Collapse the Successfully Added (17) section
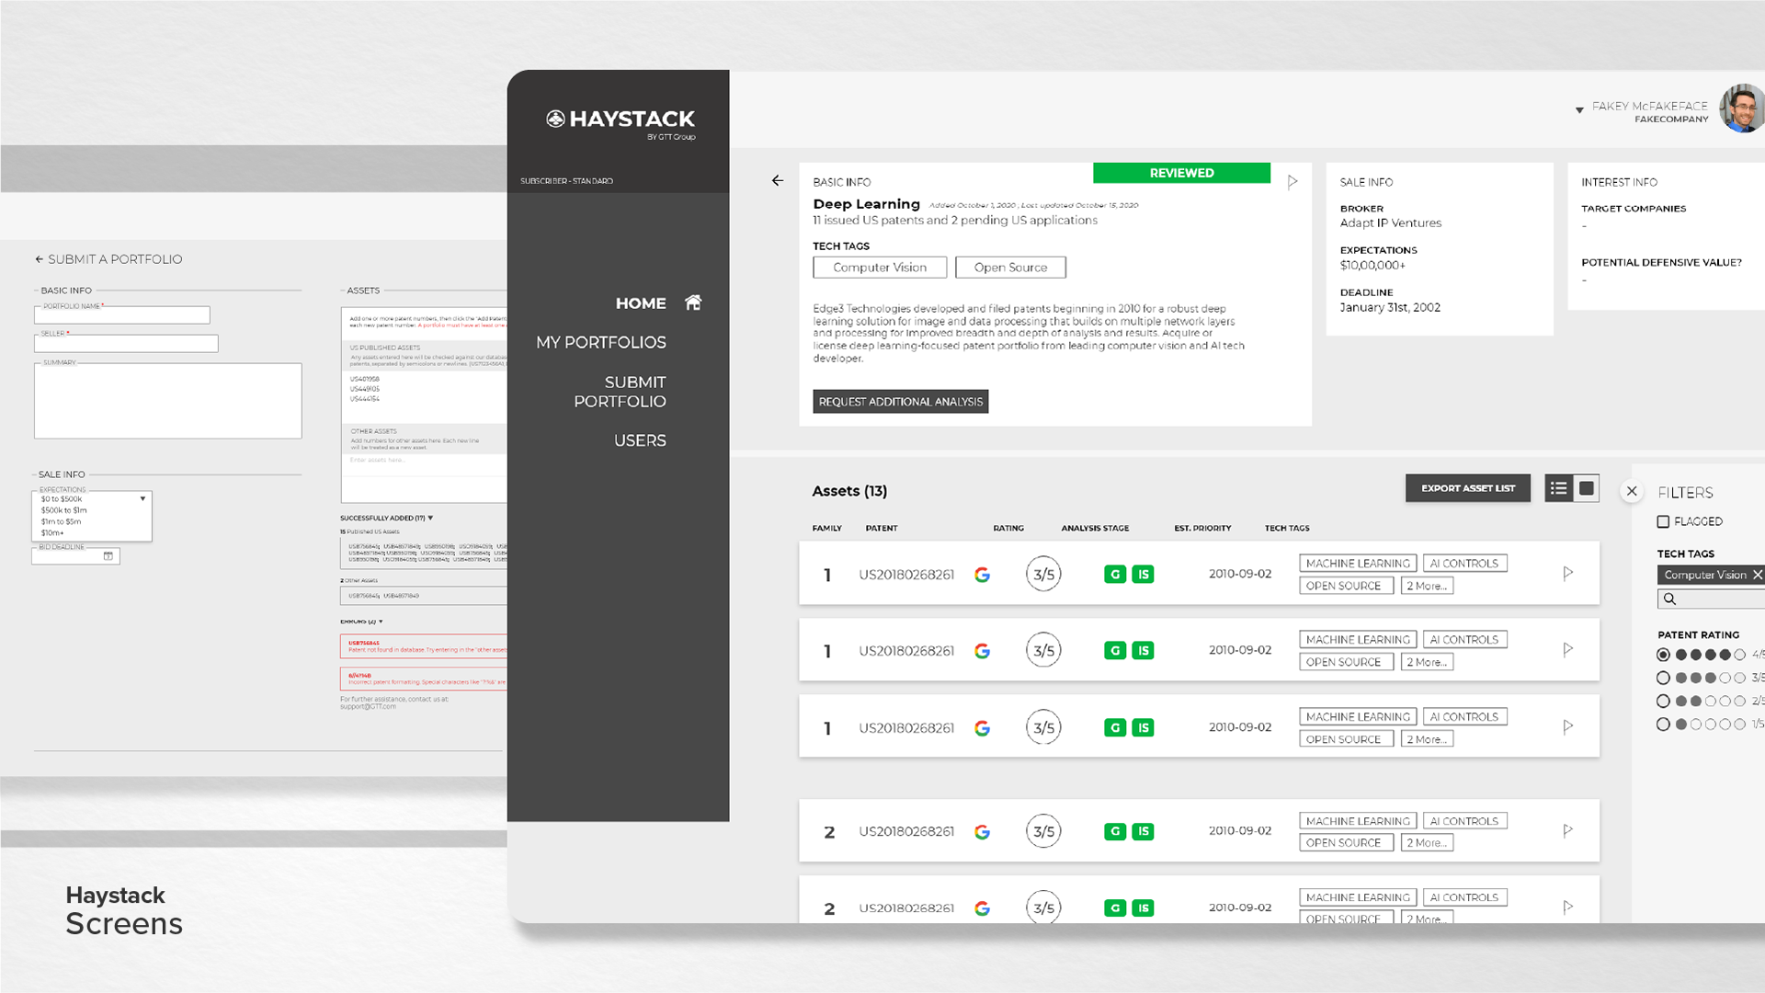The image size is (1765, 993). coord(430,518)
